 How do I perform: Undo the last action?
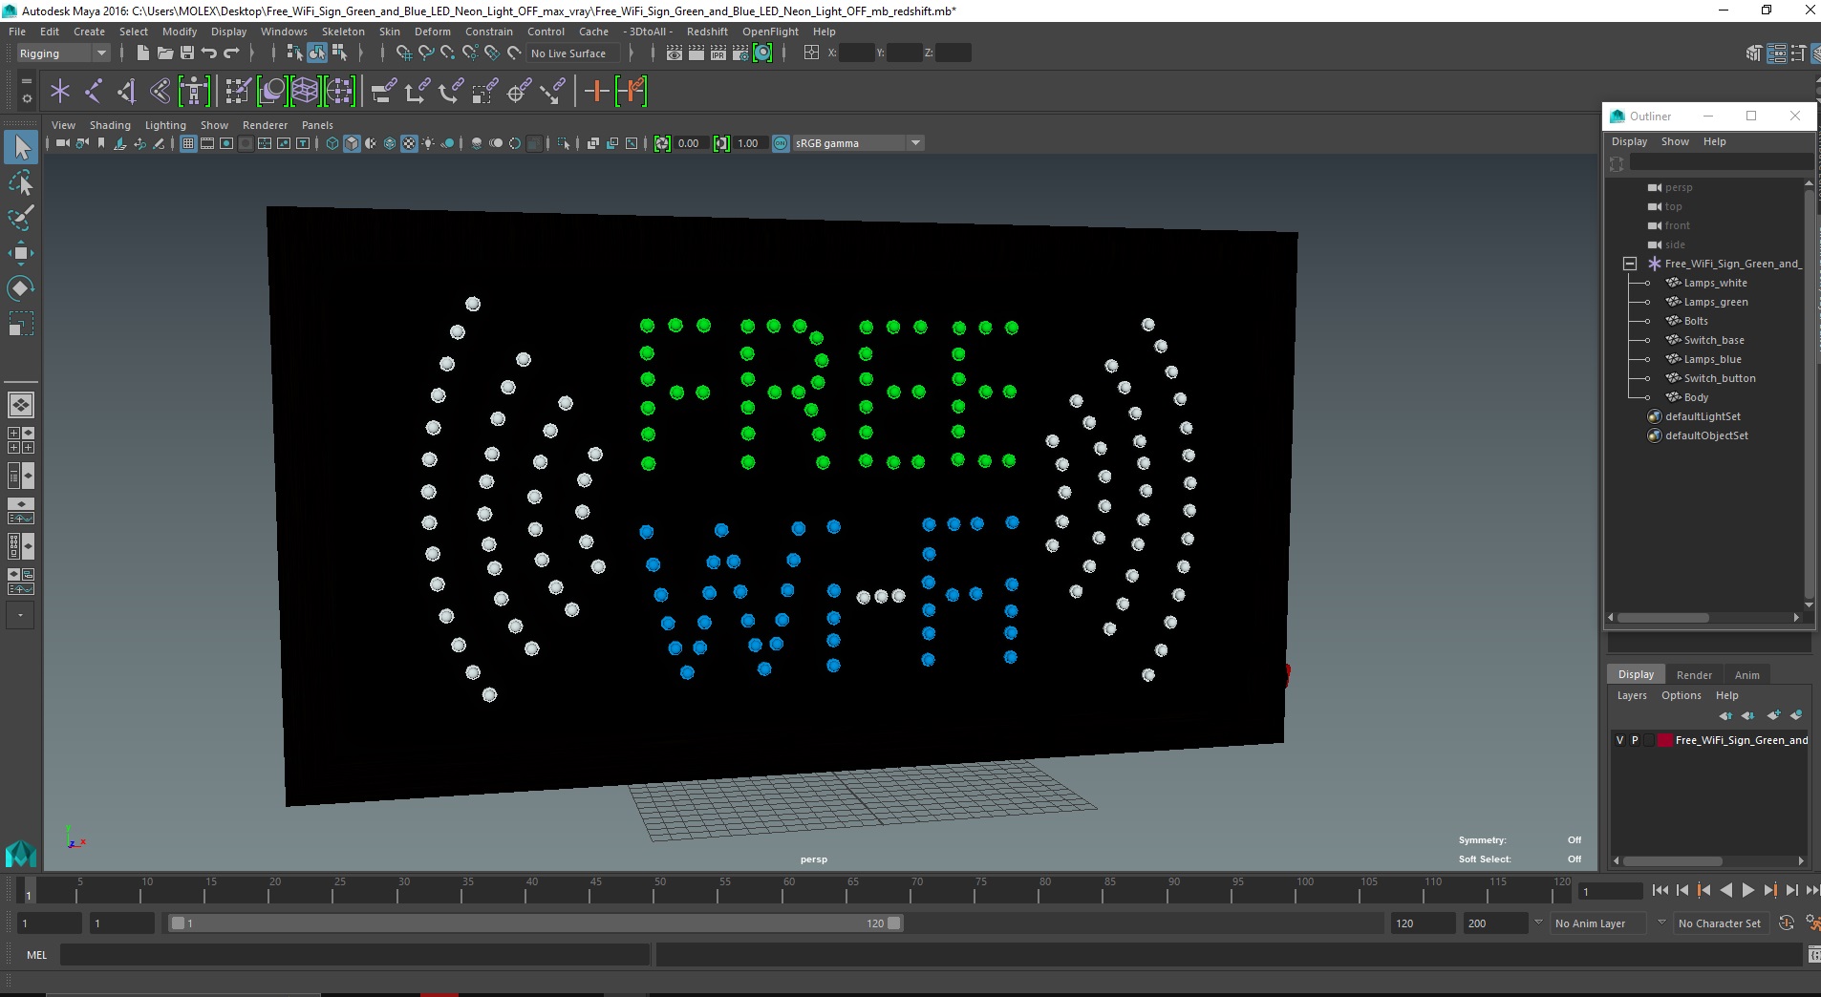click(209, 53)
